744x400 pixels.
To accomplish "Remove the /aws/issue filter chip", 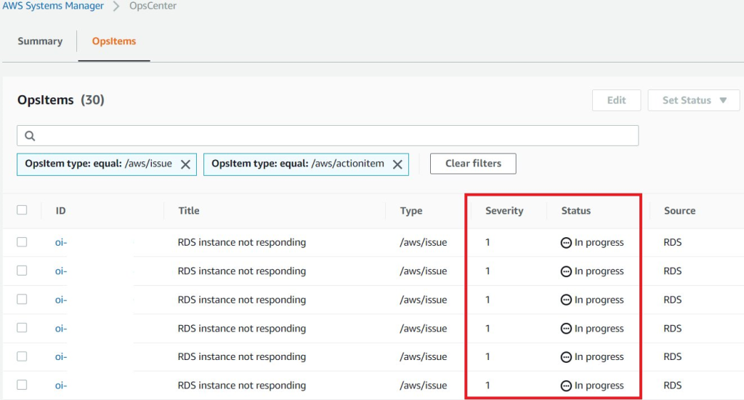I will [x=185, y=164].
